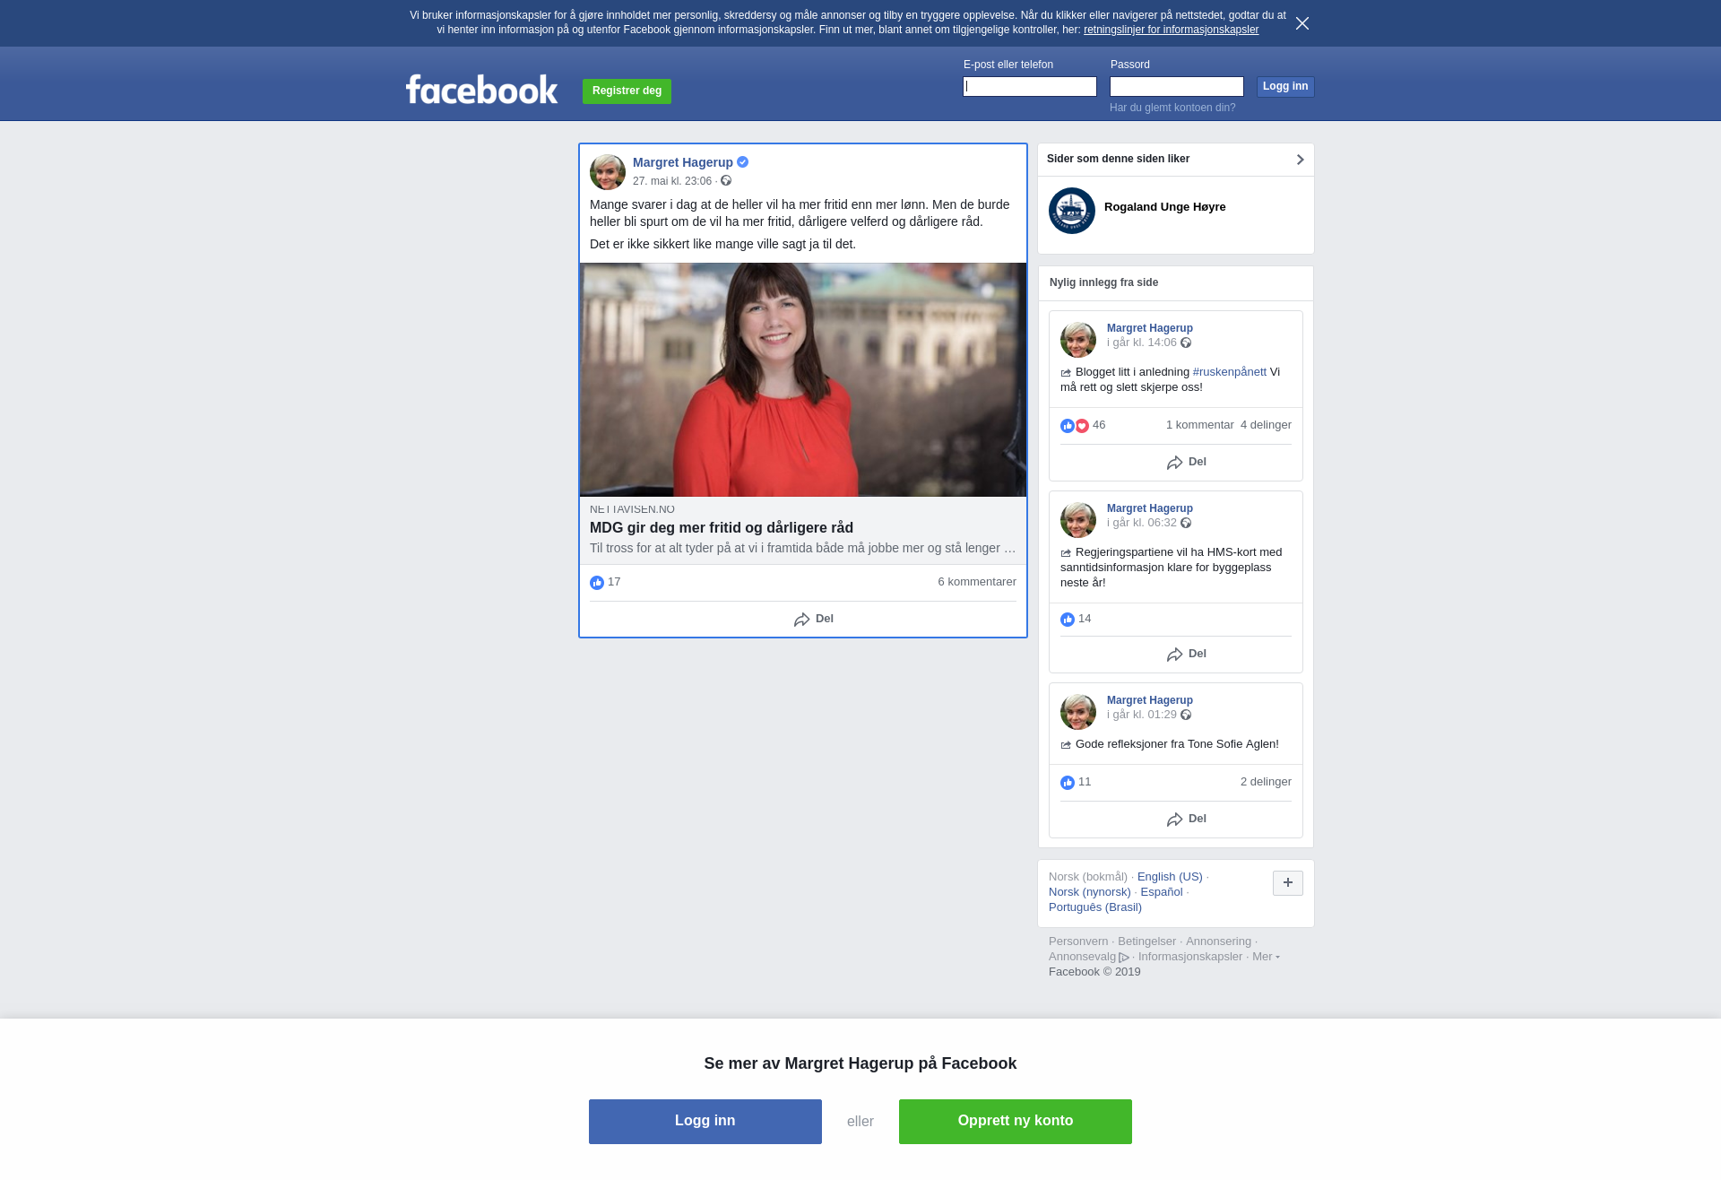Click Margret Hagerup's profile picture on main post
The width and height of the screenshot is (1721, 1180).
pos(608,172)
